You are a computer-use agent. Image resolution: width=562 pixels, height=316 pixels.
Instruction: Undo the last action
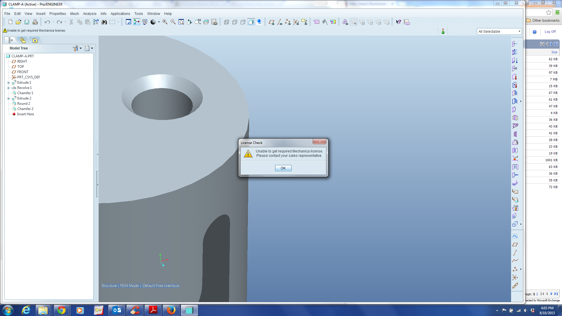[x=47, y=22]
